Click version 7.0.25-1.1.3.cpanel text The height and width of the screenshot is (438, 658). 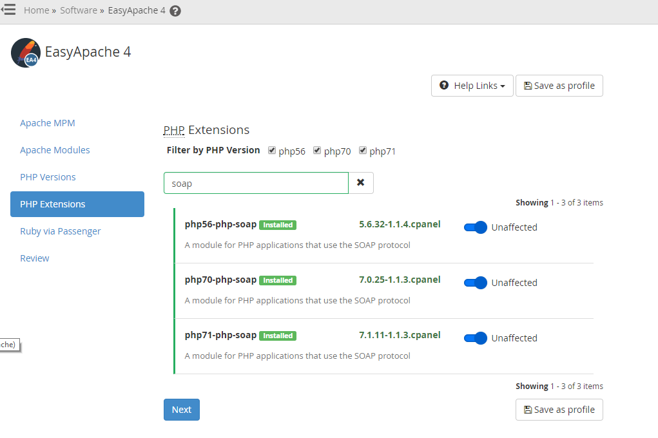(400, 280)
